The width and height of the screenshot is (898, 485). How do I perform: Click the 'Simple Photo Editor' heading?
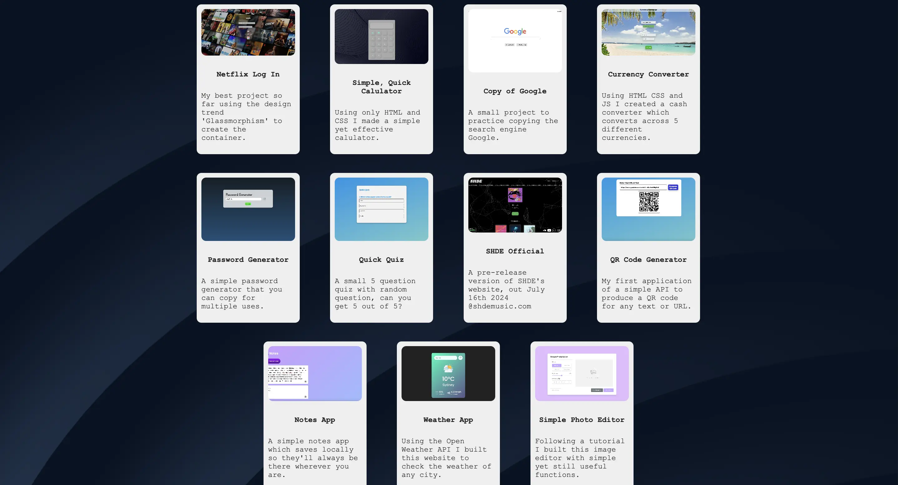click(582, 420)
